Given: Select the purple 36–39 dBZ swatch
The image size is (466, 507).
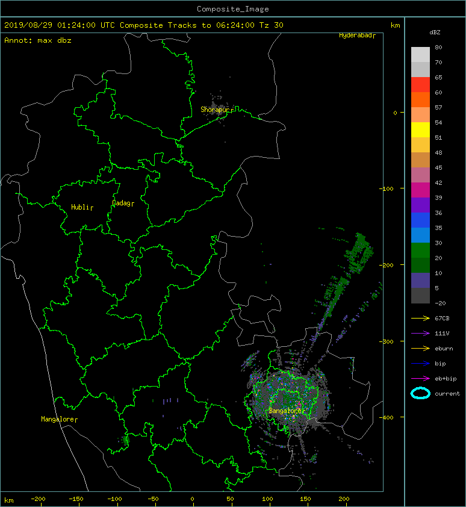Looking at the screenshot, I should 420,205.
